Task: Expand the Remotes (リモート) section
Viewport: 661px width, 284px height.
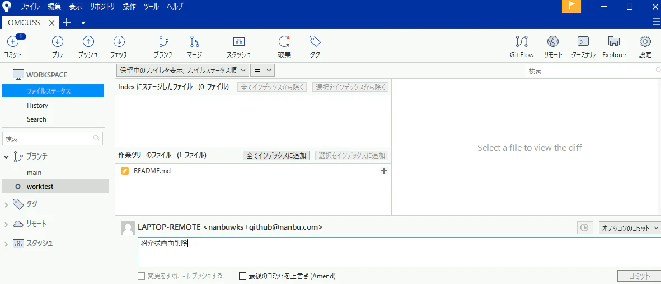Action: 6,224
